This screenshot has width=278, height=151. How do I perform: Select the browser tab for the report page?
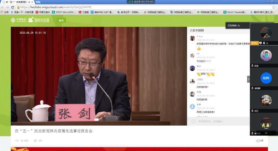point(16,2)
